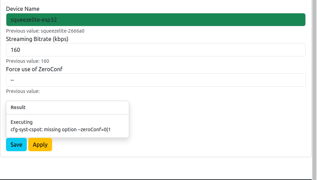Select the Streaming Bitrate (kbps) label
This screenshot has width=317, height=180.
click(x=37, y=39)
